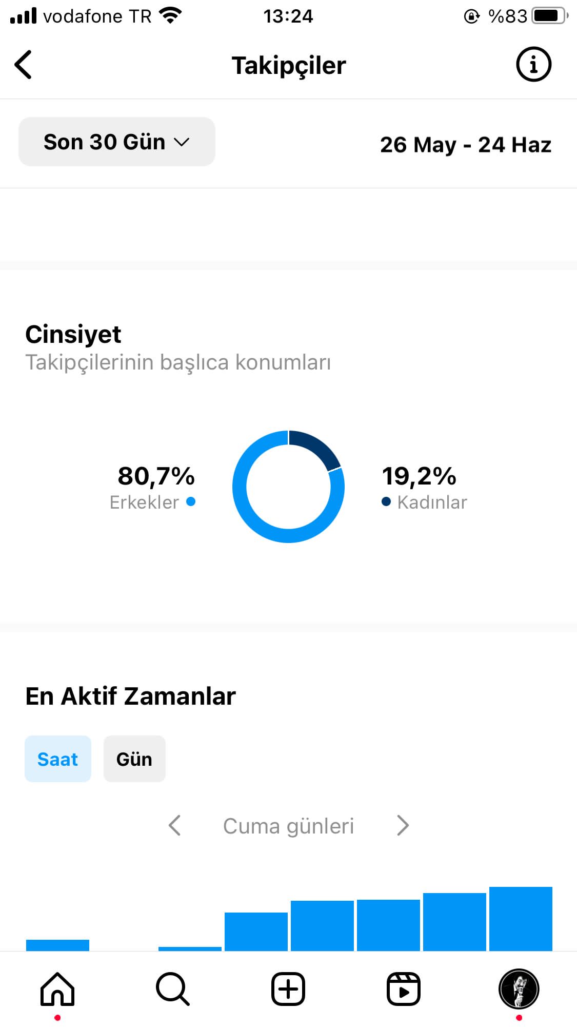
Task: Open the Reels icon in bottom navigation
Action: (x=404, y=989)
